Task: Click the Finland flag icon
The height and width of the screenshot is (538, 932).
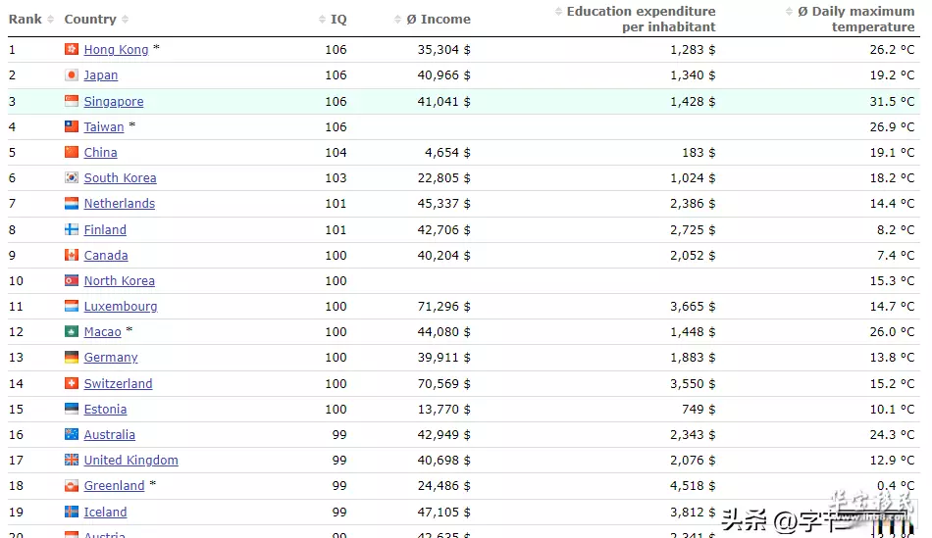Action: tap(71, 229)
